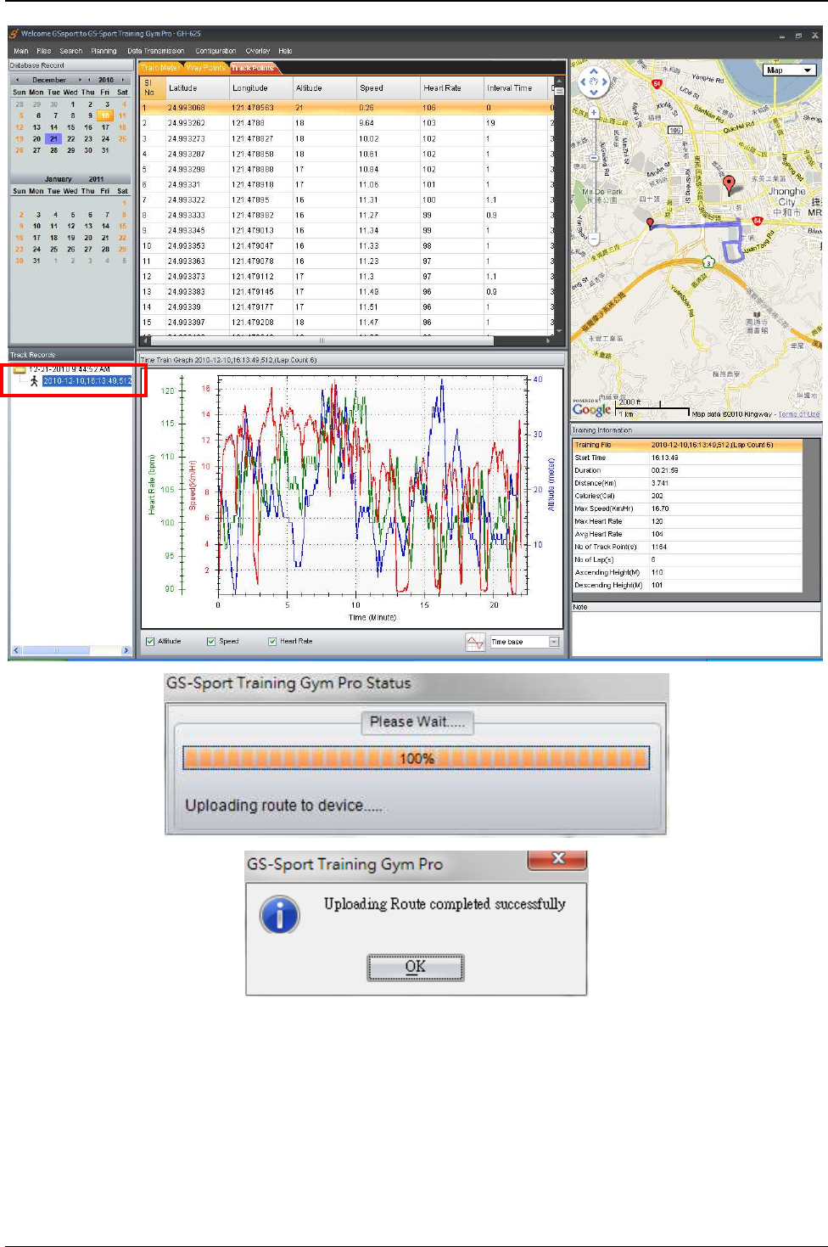828x1247 pixels.
Task: Click the map pan up arrow
Action: pyautogui.click(x=594, y=73)
